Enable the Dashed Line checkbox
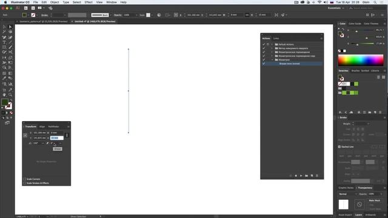Viewport: 388px width, 218px height. tap(339, 147)
